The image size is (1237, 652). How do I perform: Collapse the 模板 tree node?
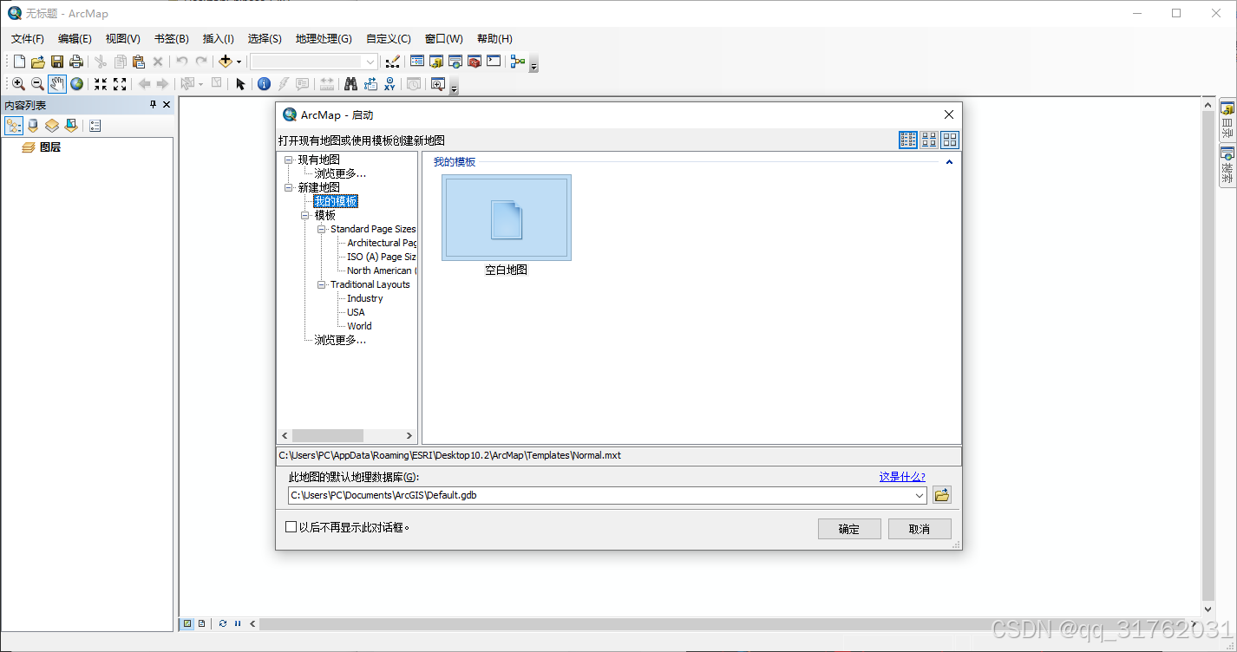(x=305, y=215)
